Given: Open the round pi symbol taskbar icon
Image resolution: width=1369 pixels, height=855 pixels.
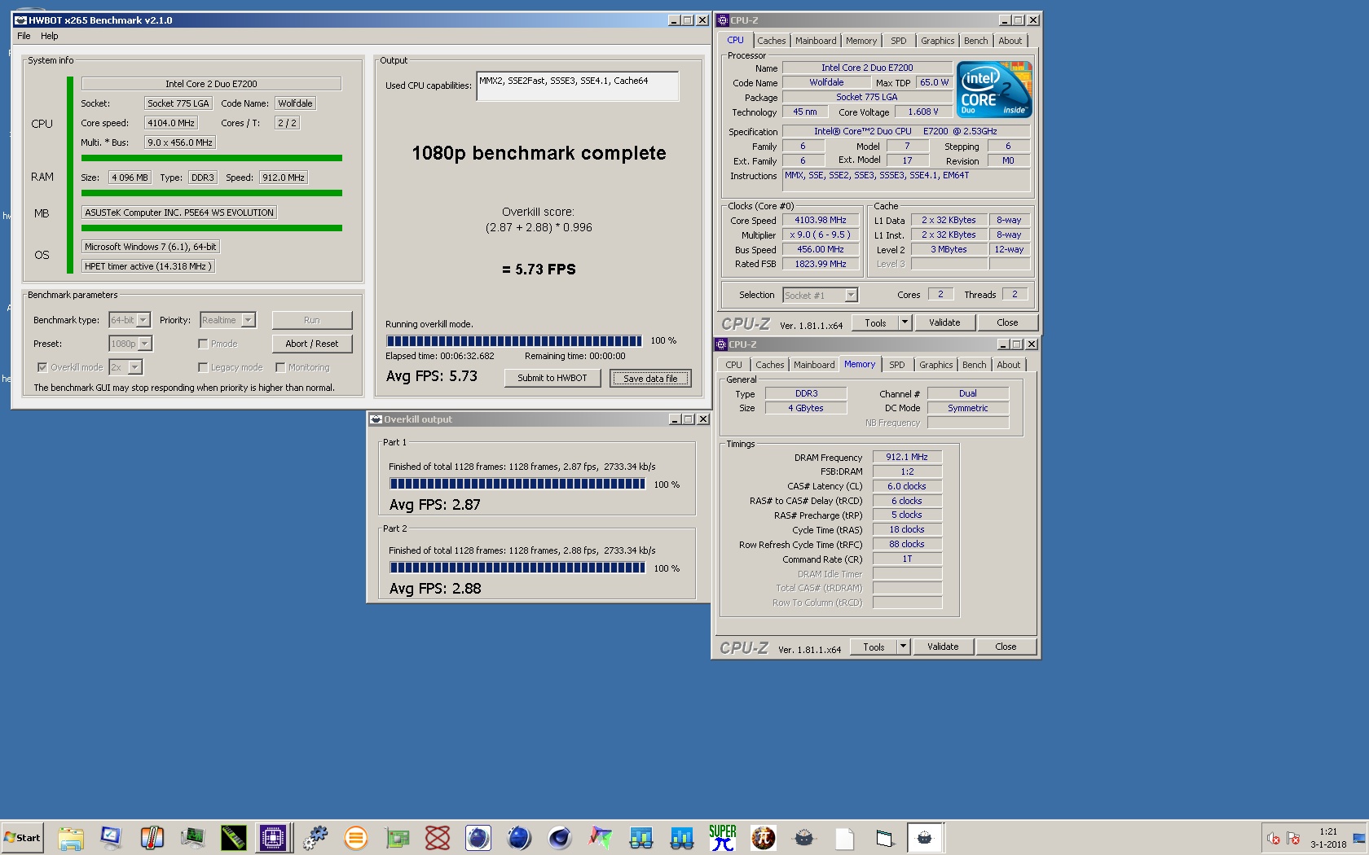Looking at the screenshot, I should 764,838.
